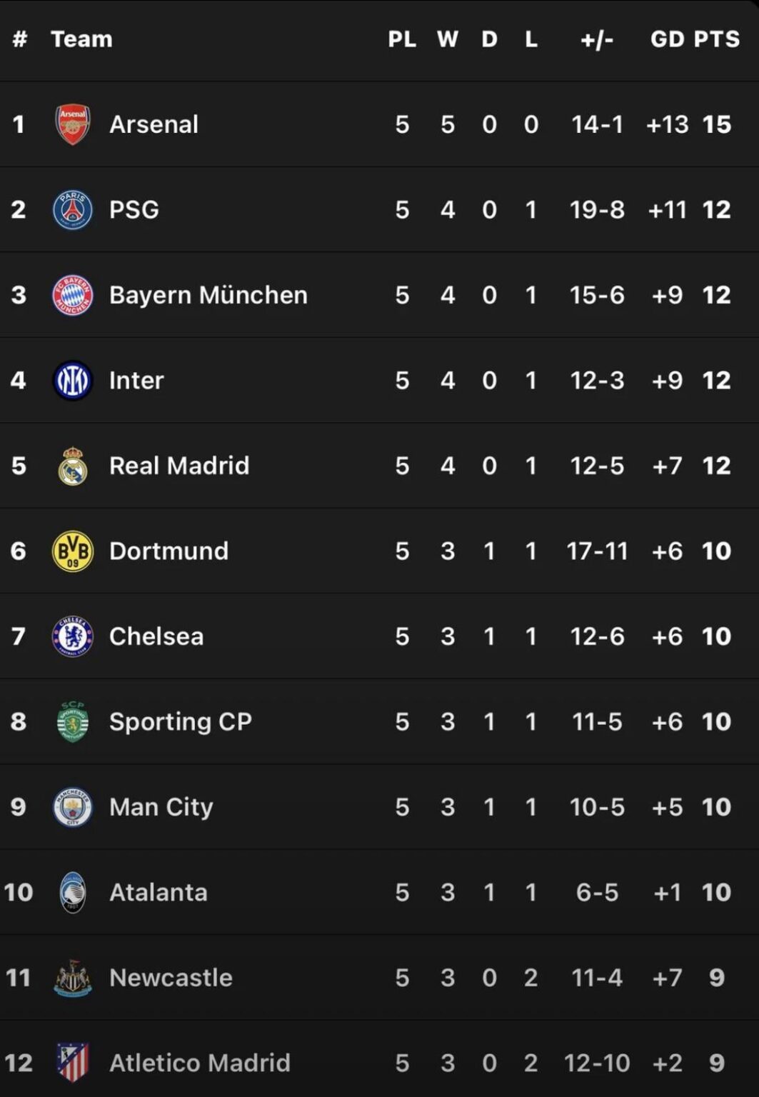Select the PL column header
The height and width of the screenshot is (1097, 759).
click(402, 39)
